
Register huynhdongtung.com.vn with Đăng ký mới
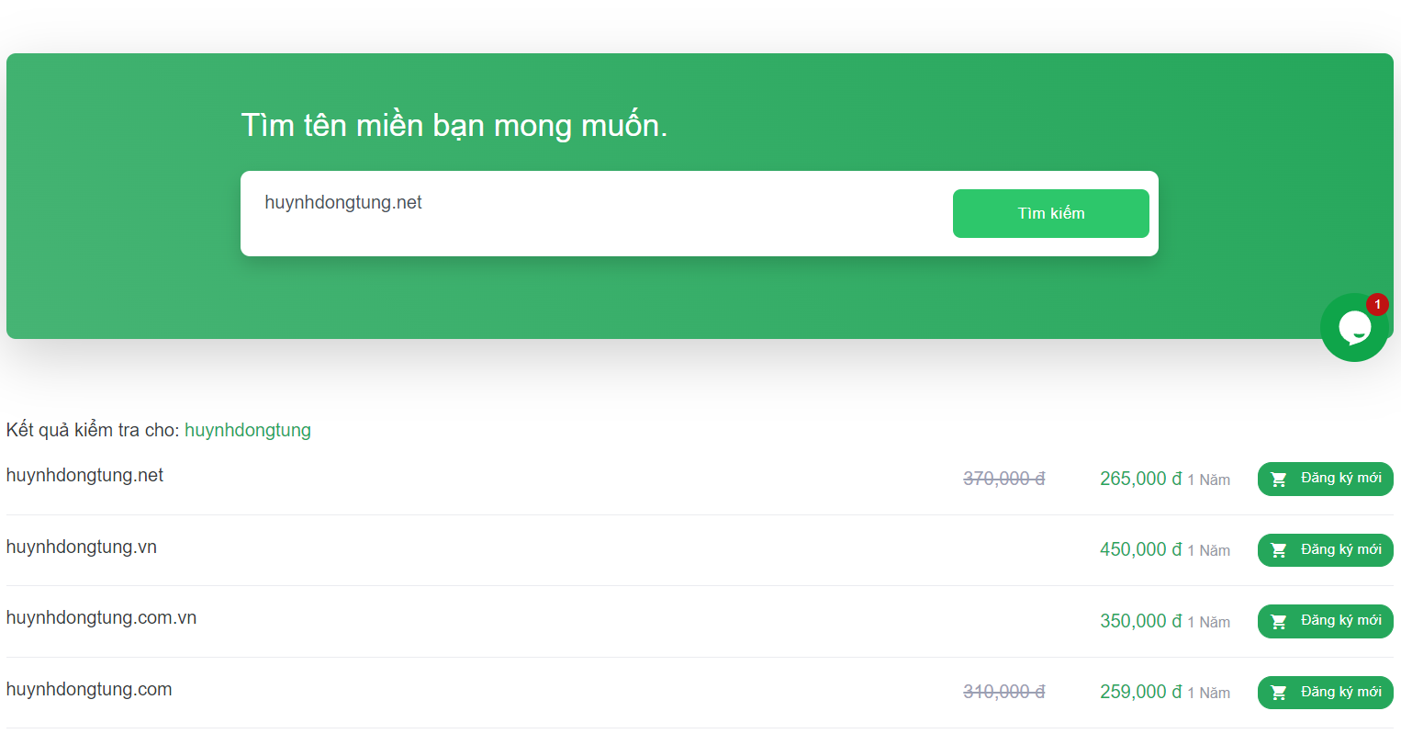1325,621
